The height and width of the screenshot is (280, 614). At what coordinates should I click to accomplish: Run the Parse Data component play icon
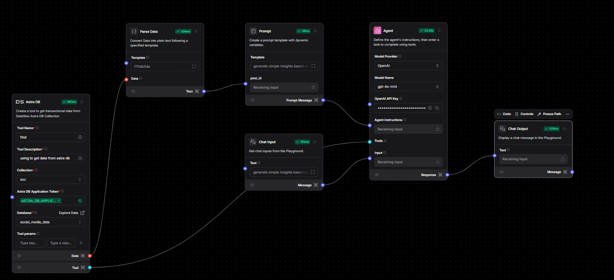[x=196, y=31]
